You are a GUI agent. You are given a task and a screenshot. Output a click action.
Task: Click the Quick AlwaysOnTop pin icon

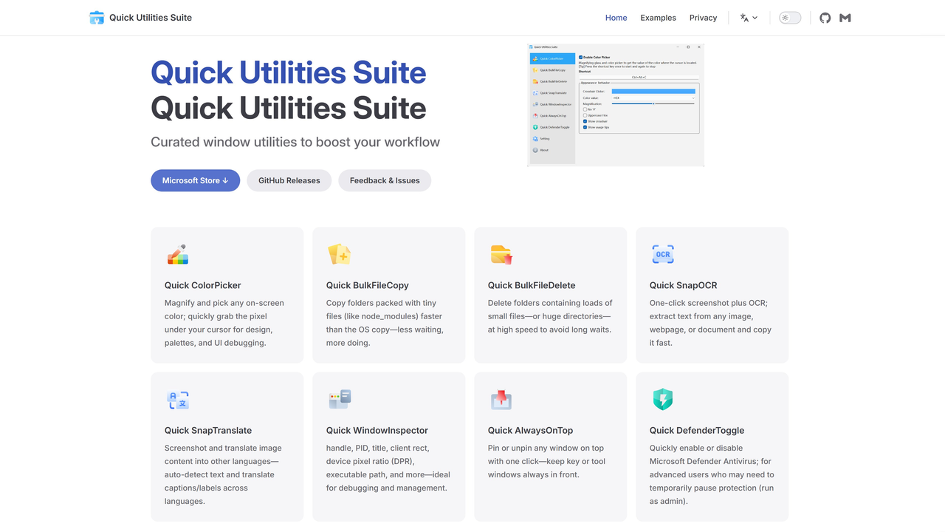(501, 400)
